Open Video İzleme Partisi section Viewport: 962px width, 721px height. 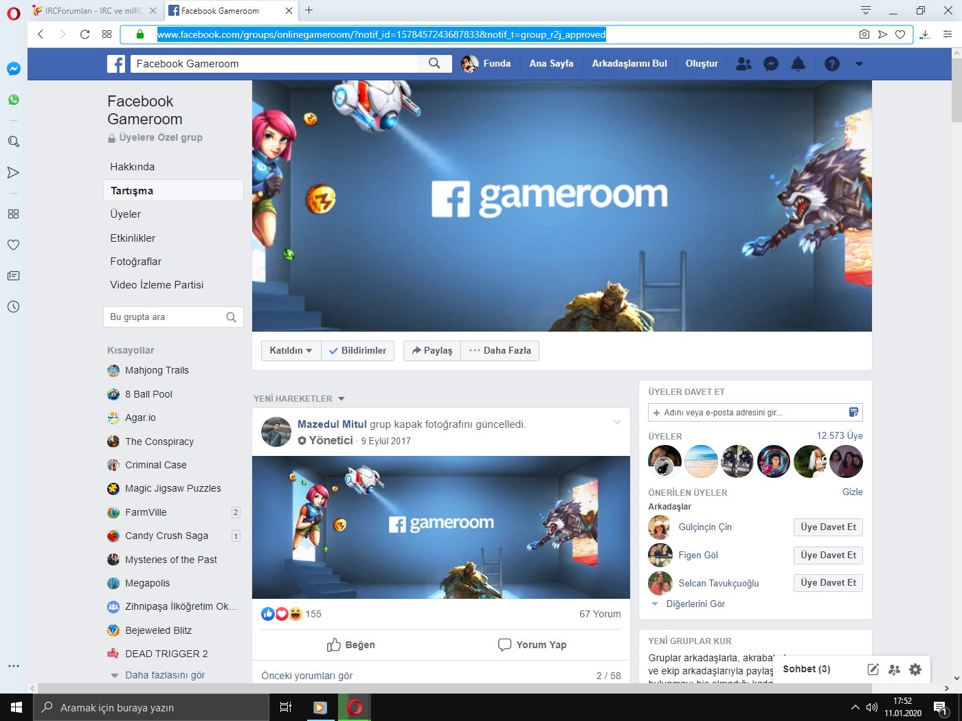(157, 285)
